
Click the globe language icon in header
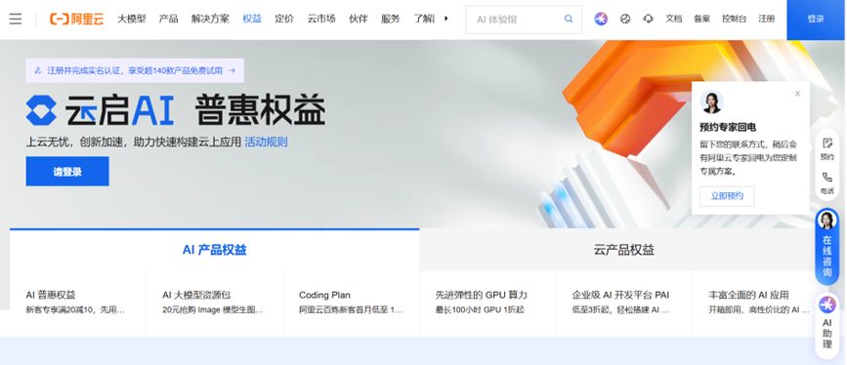pos(625,19)
